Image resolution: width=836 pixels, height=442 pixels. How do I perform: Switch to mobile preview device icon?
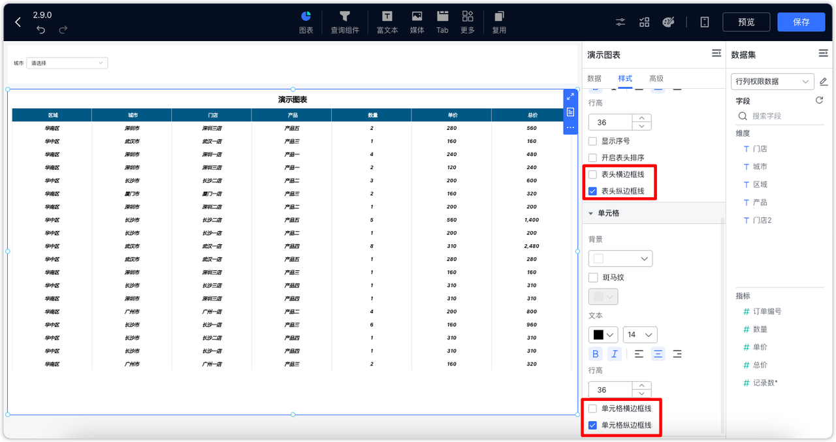704,22
